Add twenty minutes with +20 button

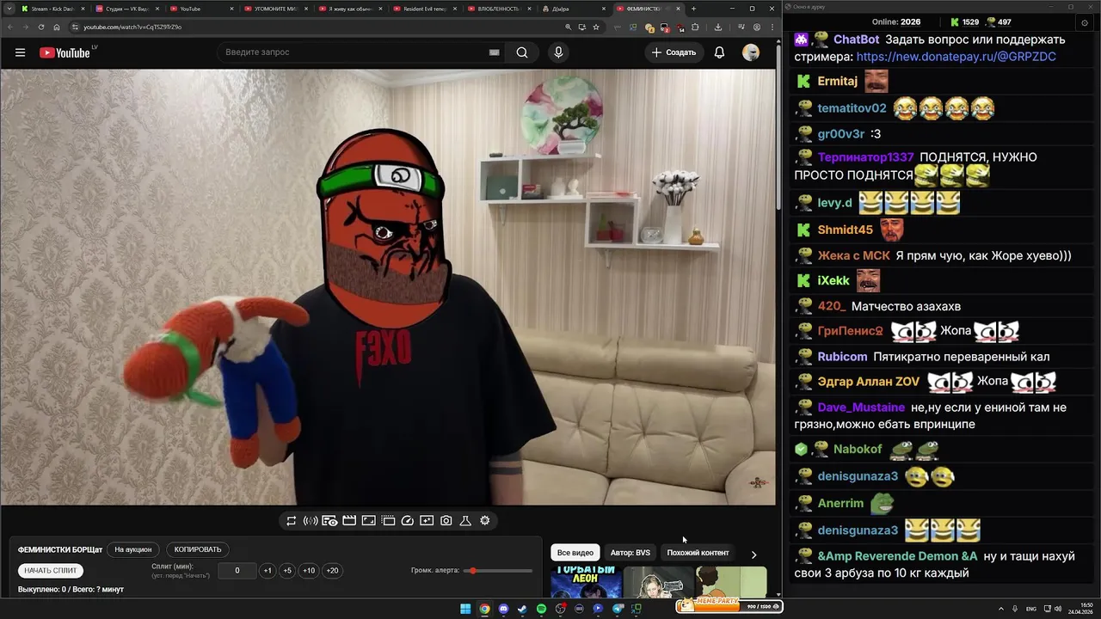coord(332,570)
